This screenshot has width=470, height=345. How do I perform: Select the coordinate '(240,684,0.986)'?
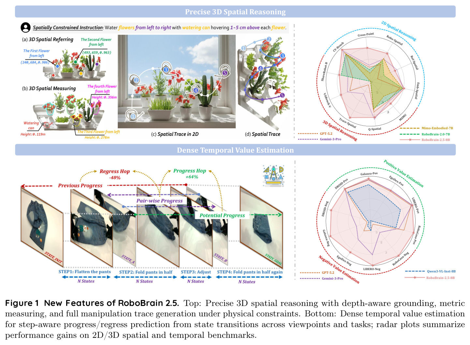[35, 62]
